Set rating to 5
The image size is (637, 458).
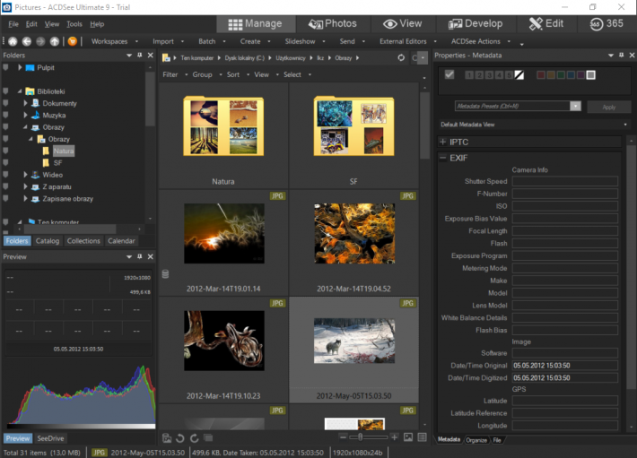tap(509, 75)
